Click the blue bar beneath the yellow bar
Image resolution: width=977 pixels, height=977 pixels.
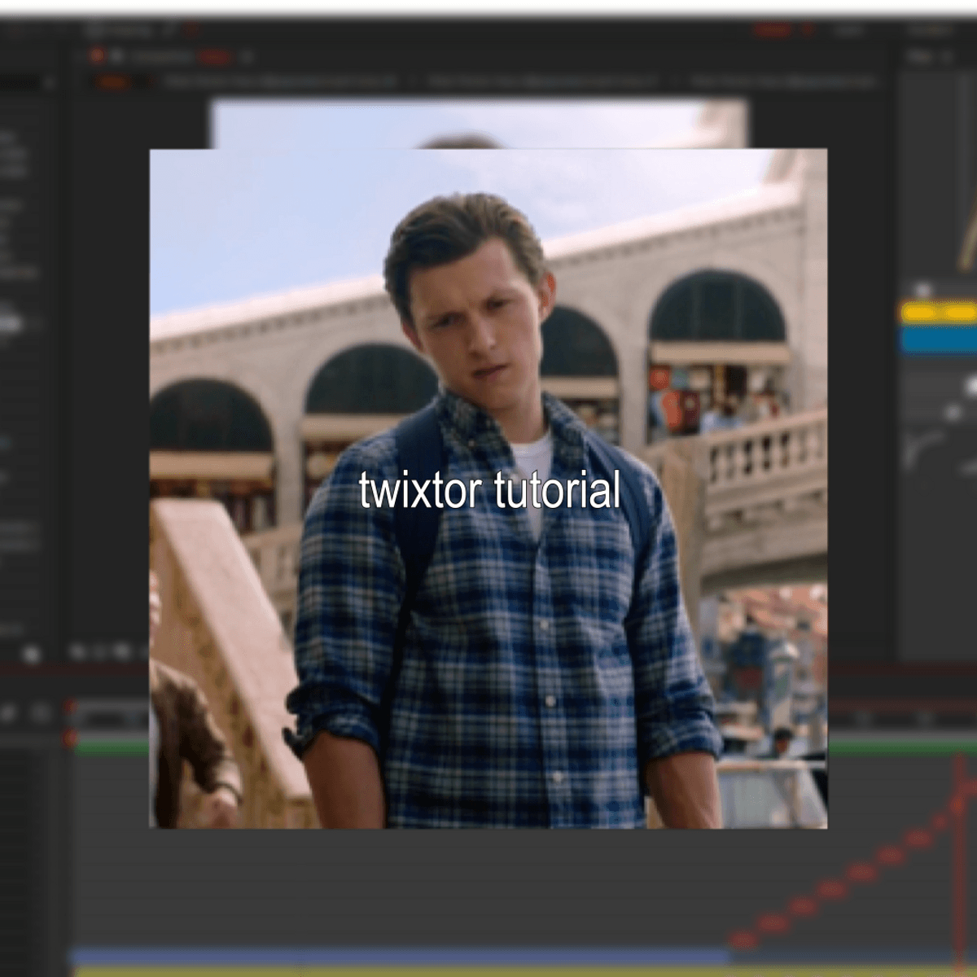(x=936, y=339)
